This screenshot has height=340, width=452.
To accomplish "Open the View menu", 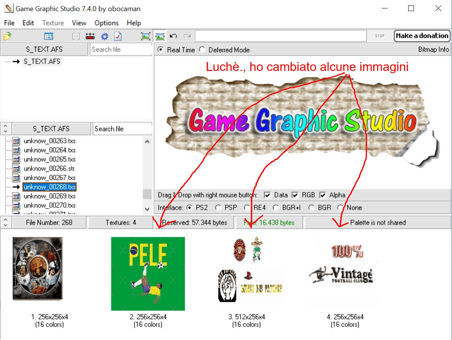I will 79,23.
